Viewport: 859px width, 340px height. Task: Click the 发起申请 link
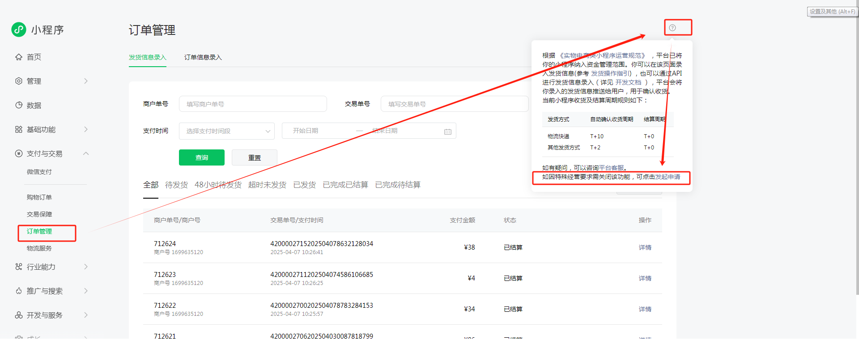(x=668, y=177)
